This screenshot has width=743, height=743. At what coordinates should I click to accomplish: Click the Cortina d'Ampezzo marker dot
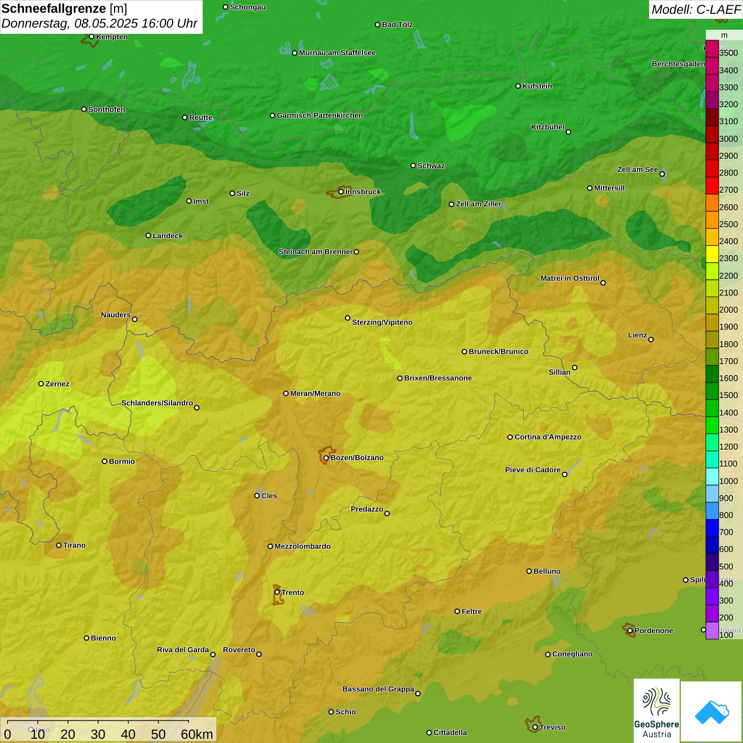coord(510,437)
